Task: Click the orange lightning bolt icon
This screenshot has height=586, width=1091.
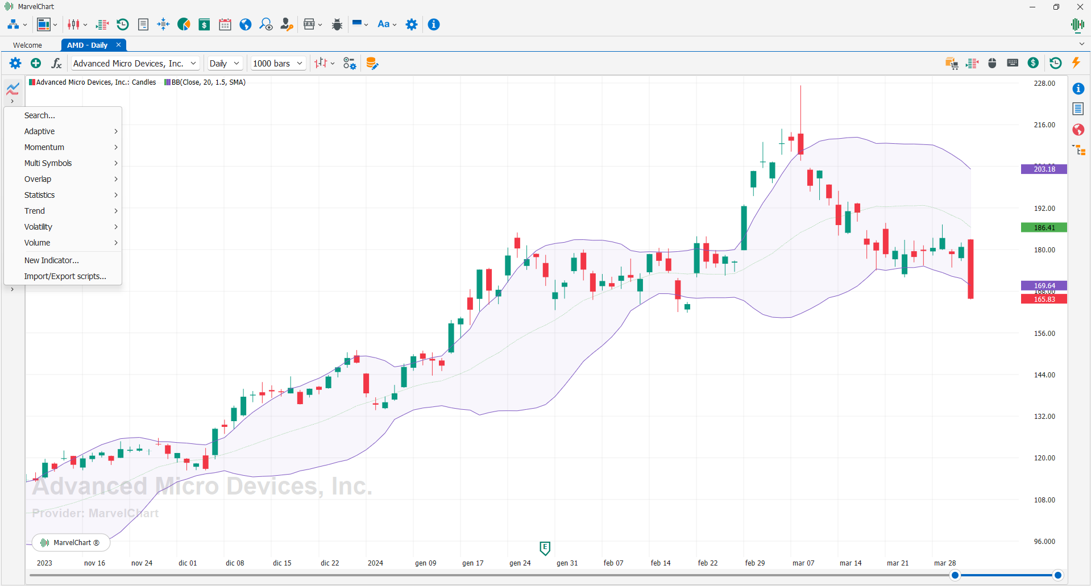Action: coord(1076,63)
